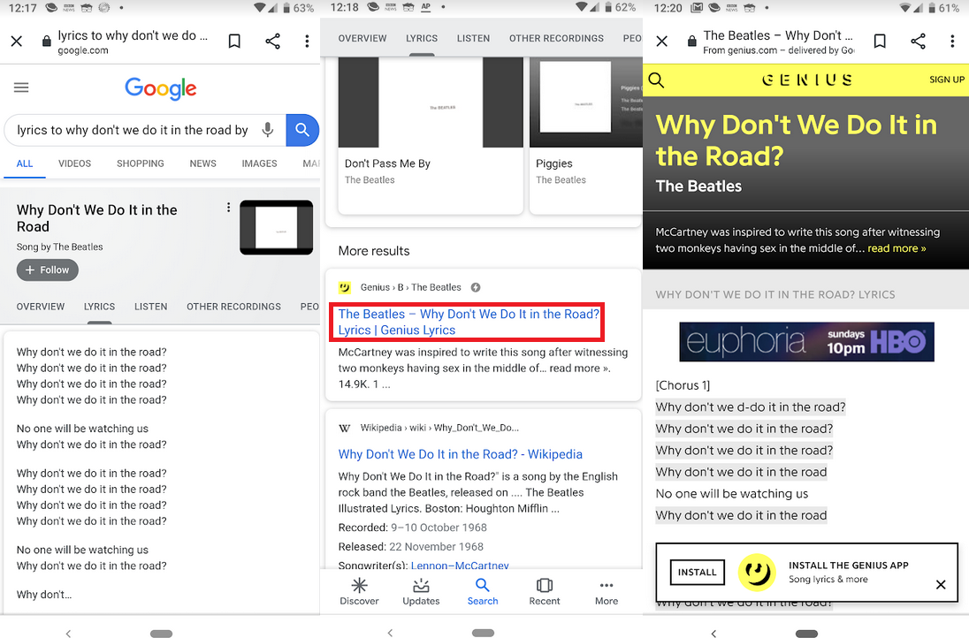969x638 pixels.
Task: Click 'read more »' in song description
Action: [x=897, y=248]
